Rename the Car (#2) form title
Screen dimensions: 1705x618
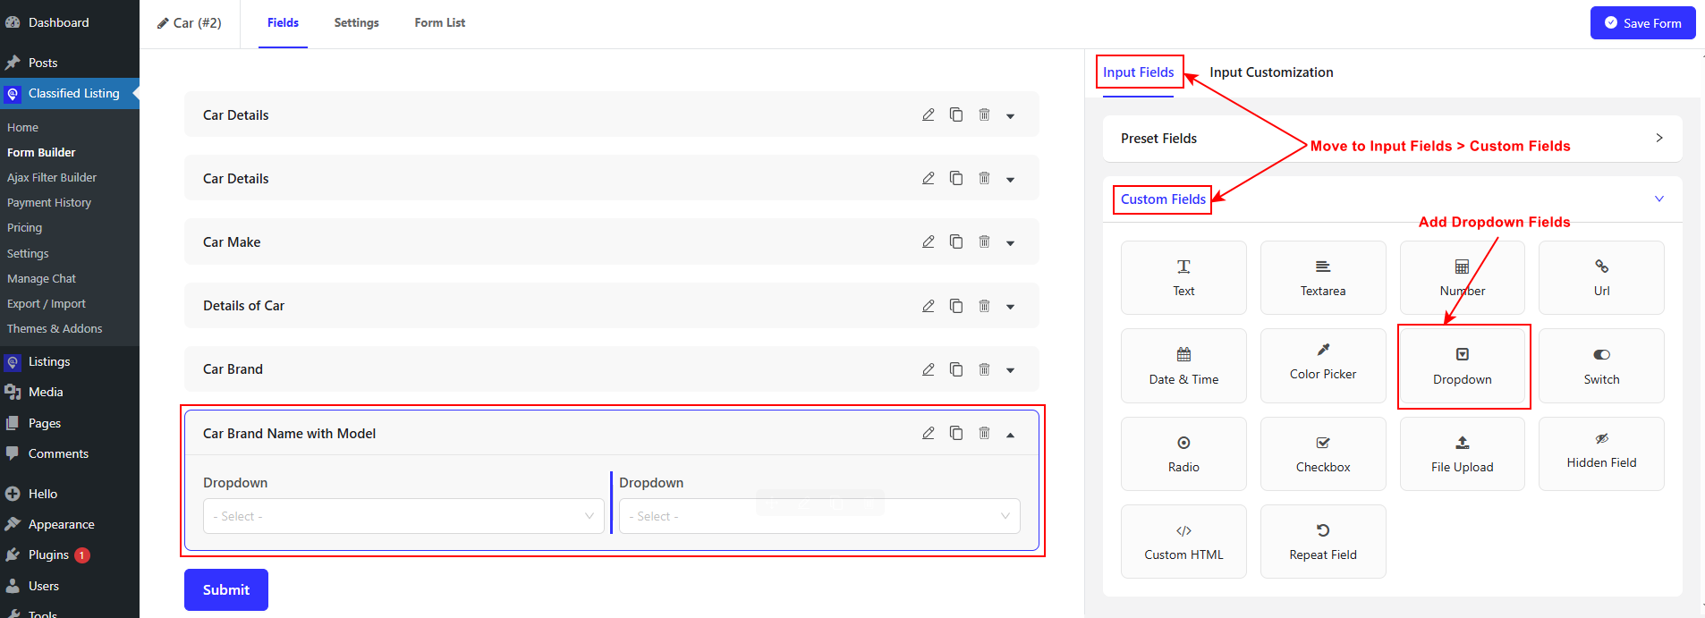(x=189, y=23)
